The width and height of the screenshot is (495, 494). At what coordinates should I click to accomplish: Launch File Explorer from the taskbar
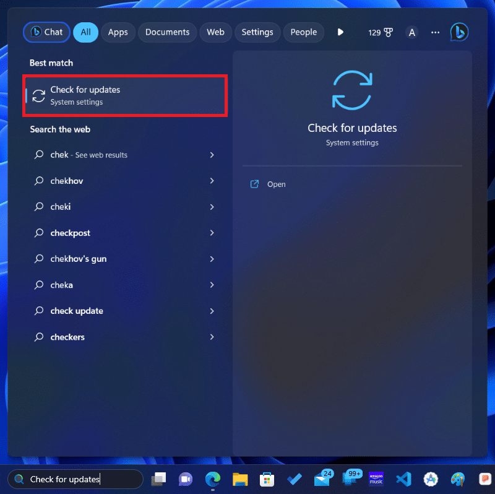coord(239,479)
